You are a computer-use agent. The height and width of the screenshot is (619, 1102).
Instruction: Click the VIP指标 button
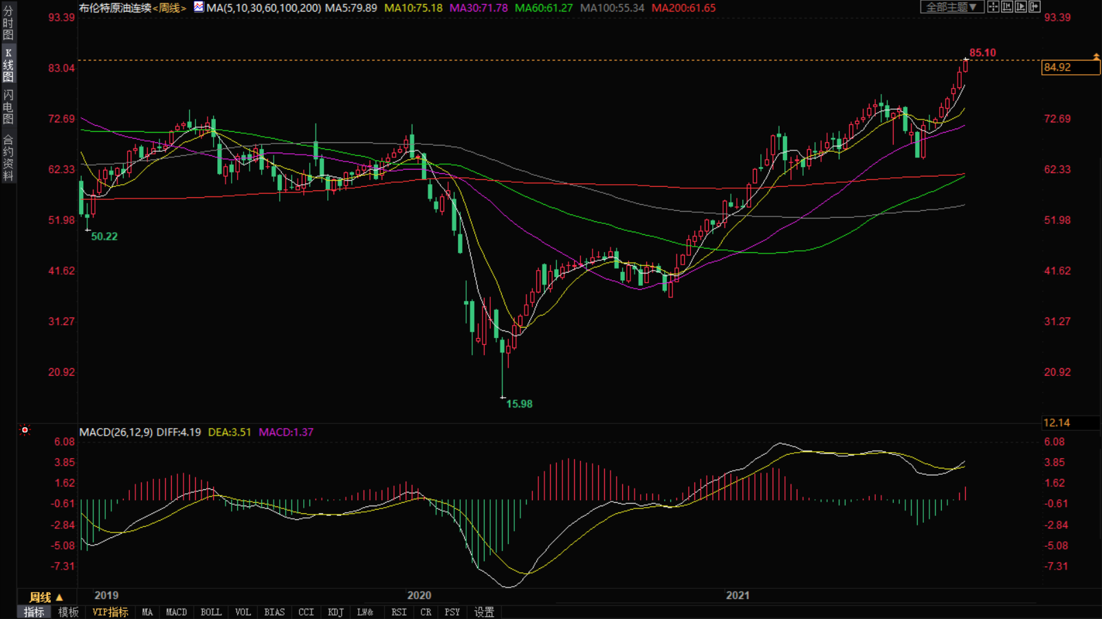(x=110, y=612)
